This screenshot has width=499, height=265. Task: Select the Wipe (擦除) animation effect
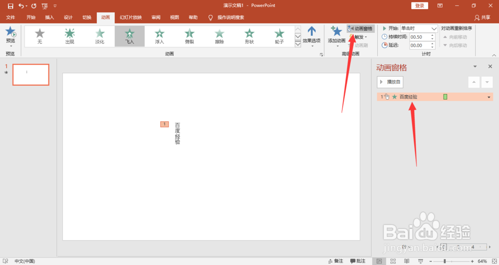[x=219, y=36]
